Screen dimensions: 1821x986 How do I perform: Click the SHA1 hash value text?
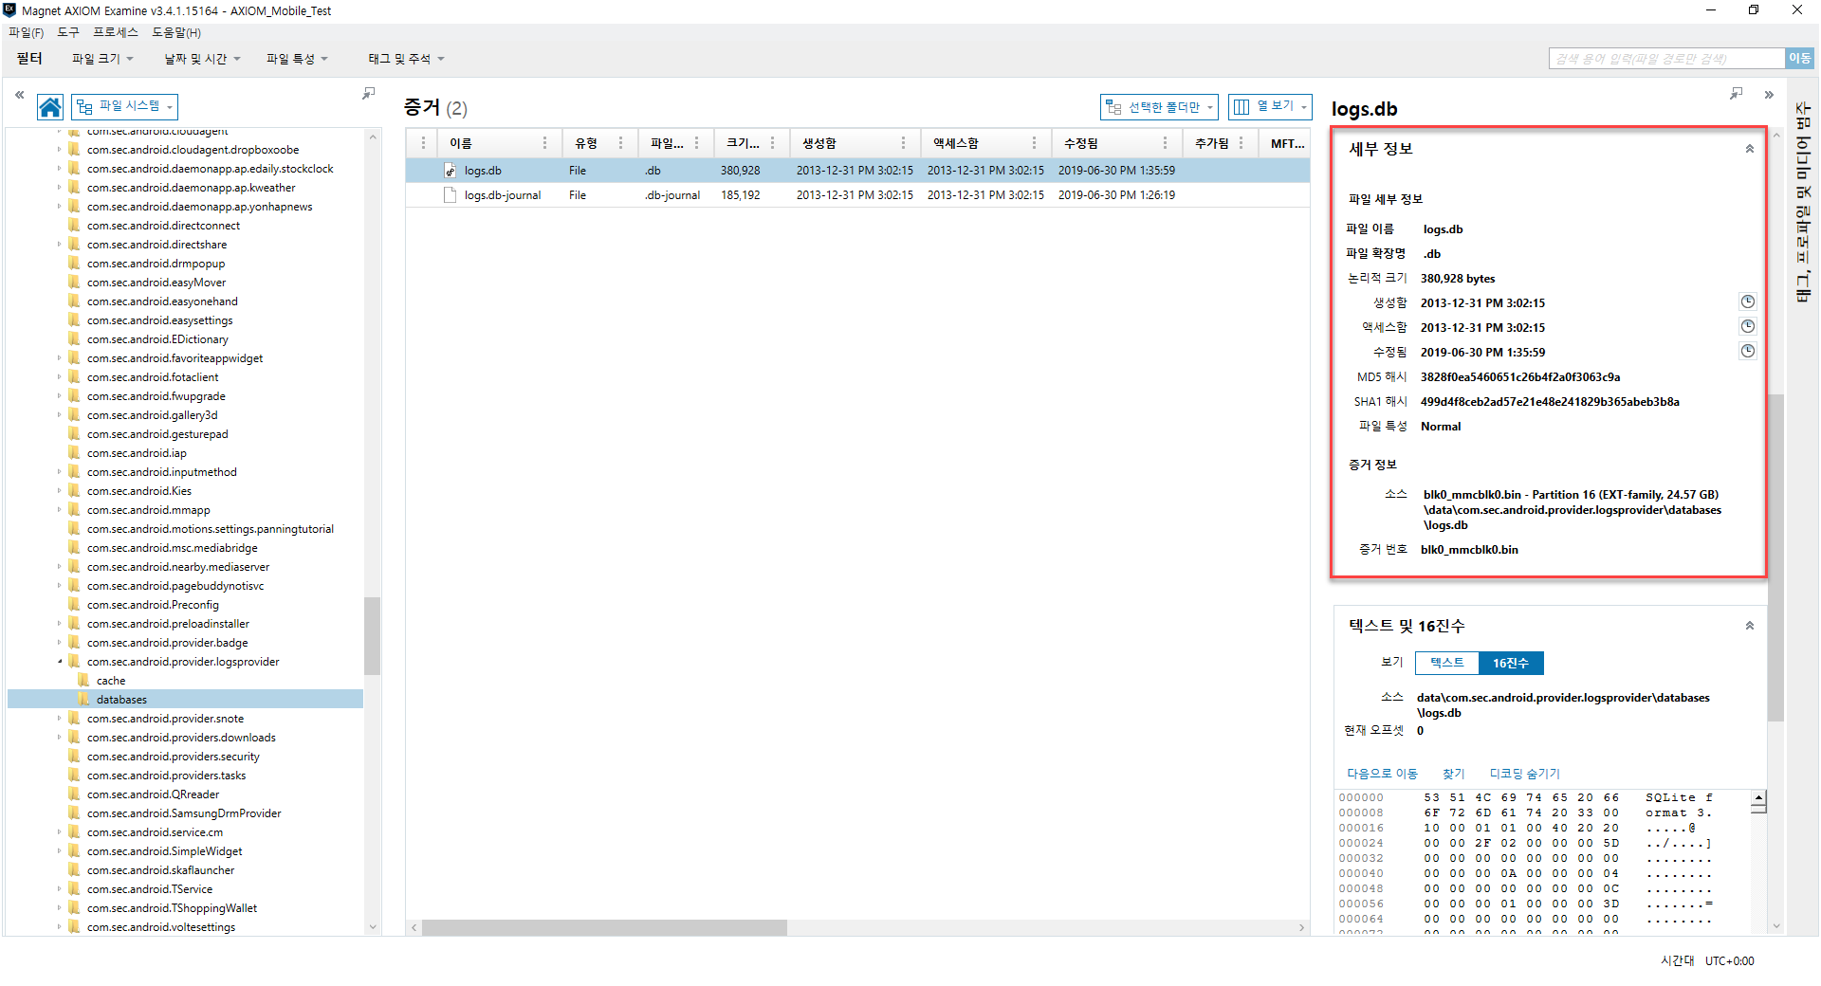pyautogui.click(x=1550, y=402)
